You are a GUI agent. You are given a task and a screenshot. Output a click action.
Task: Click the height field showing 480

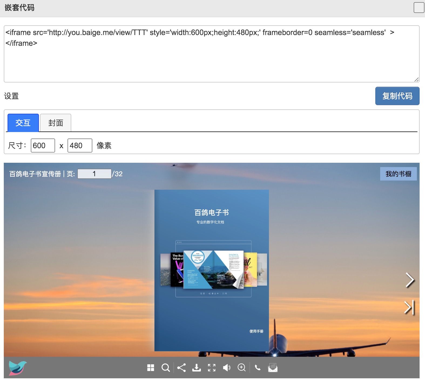click(80, 146)
